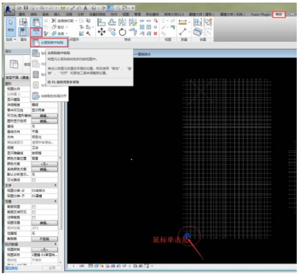Expand the Paste dropdown arrow
Viewport: 299px width, 274px height.
point(35,34)
